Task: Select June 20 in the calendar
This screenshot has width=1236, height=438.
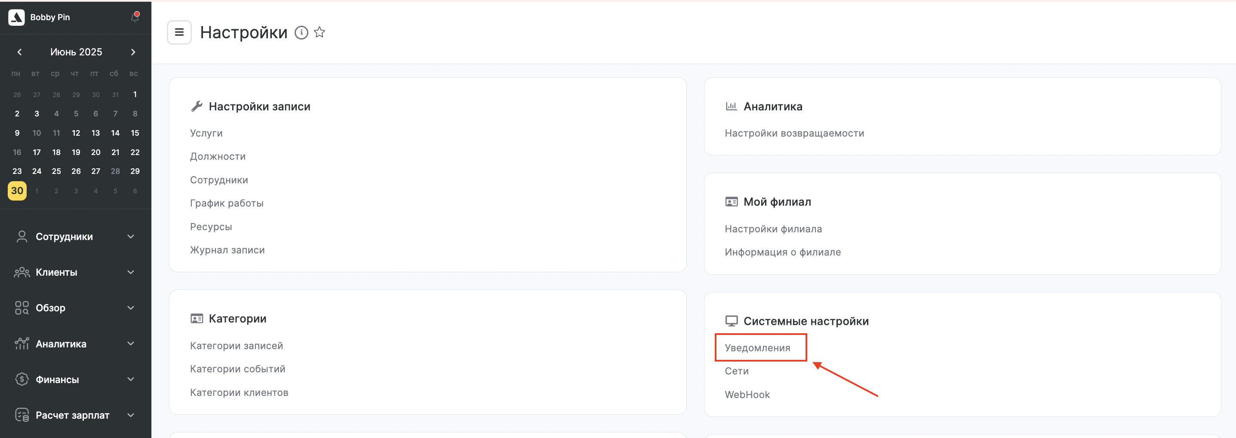Action: point(95,152)
